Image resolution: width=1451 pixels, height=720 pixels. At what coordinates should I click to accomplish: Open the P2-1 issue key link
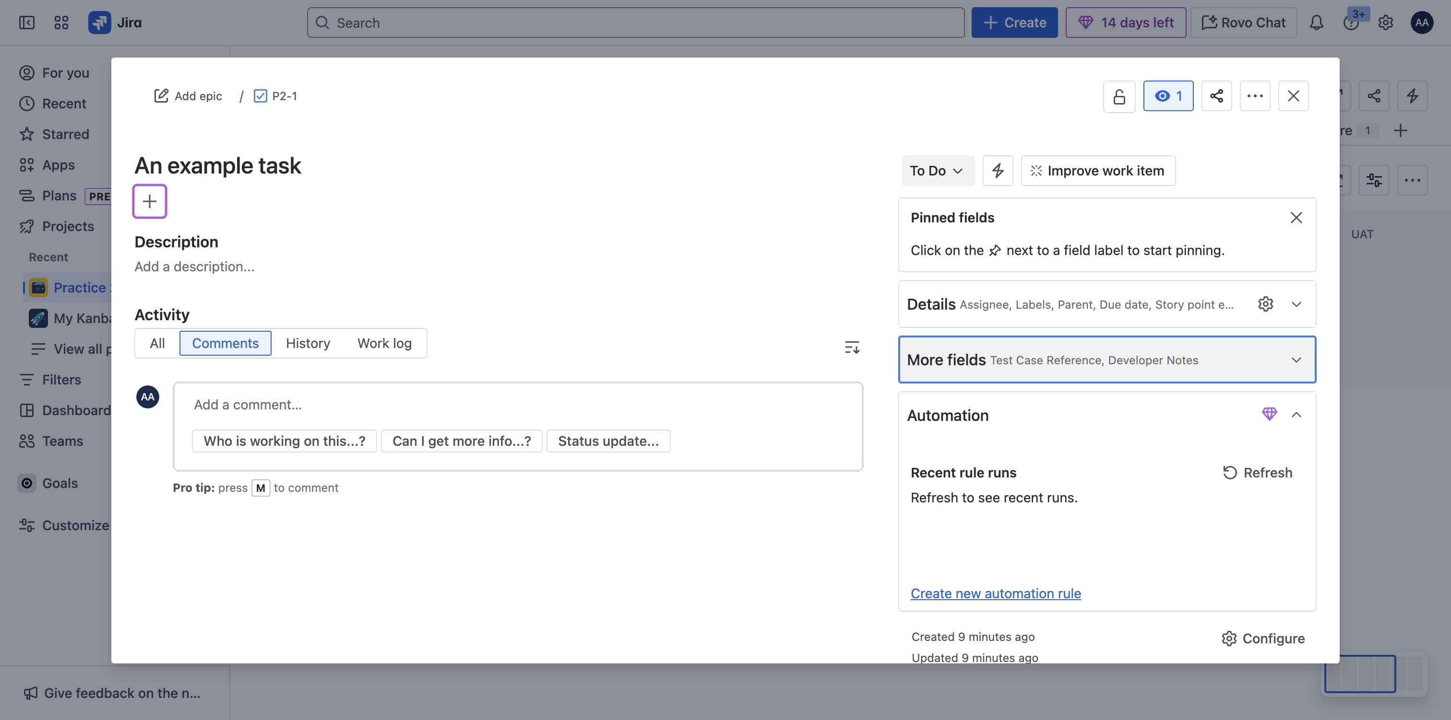pyautogui.click(x=285, y=96)
